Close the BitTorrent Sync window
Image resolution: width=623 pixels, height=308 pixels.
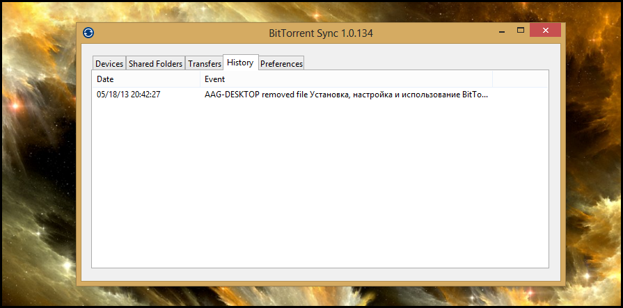545,30
